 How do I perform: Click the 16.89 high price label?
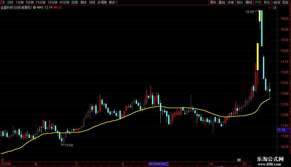point(250,12)
